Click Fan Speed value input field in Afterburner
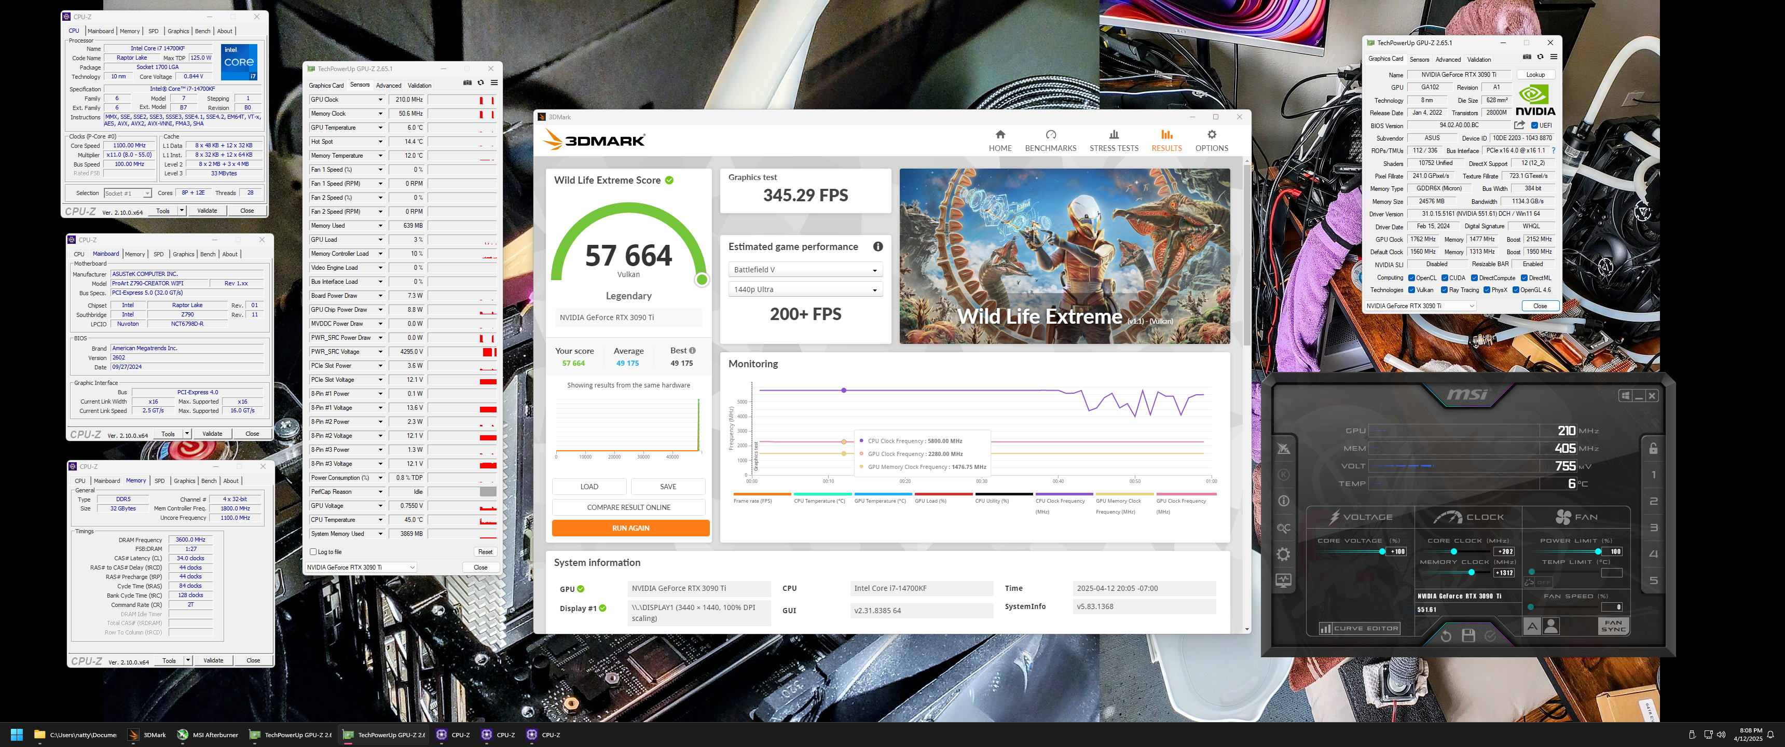Image resolution: width=1785 pixels, height=747 pixels. [1612, 607]
